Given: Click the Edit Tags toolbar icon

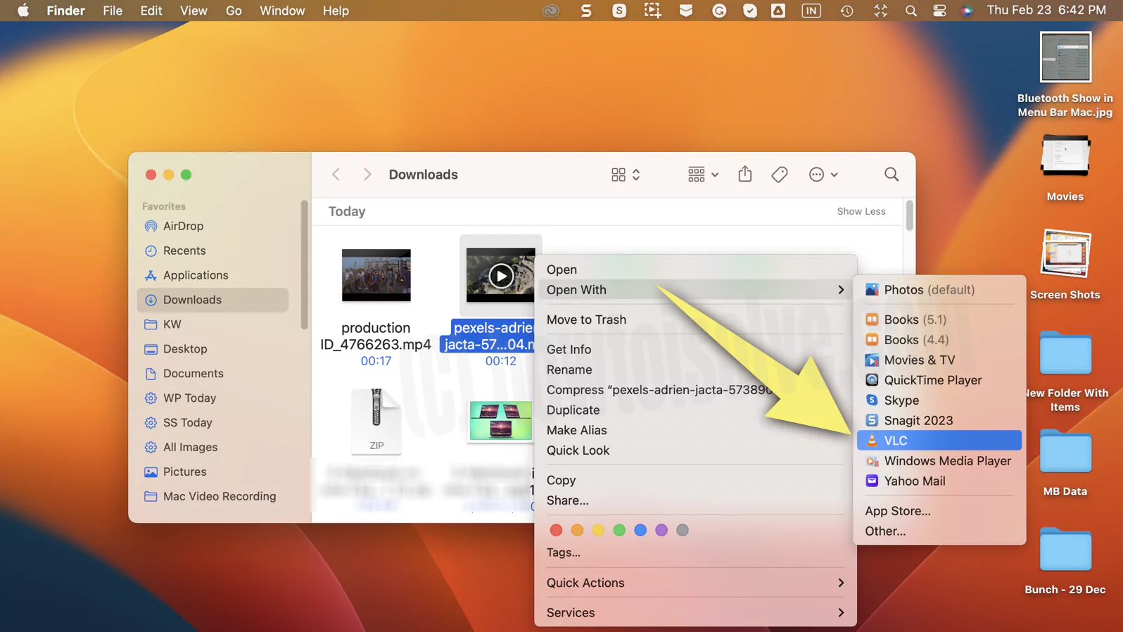Looking at the screenshot, I should point(779,175).
